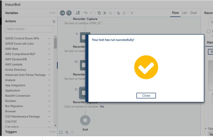Select CSV/TXT in actions list
The width and height of the screenshot is (213, 140).
pyautogui.click(x=11, y=122)
